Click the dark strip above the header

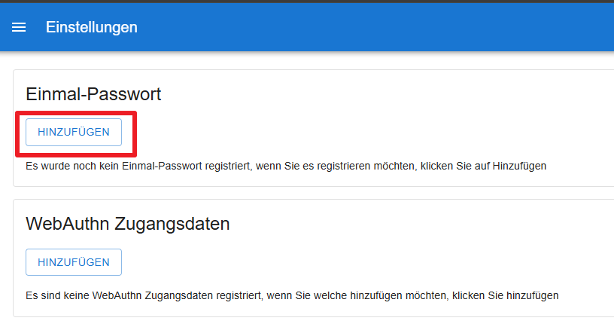301,1
